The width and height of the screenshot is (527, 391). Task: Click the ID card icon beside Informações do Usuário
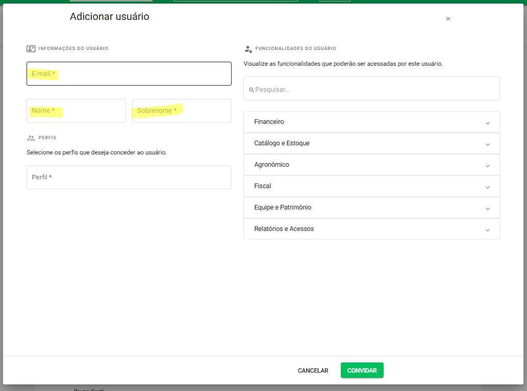tap(31, 48)
